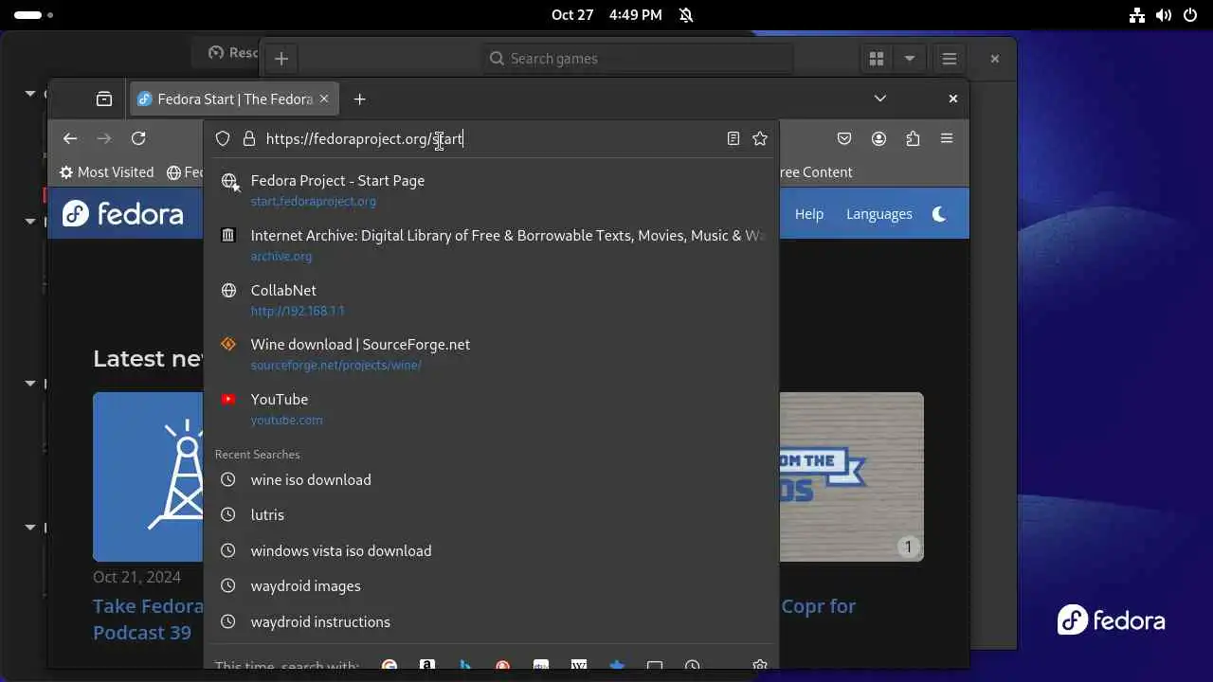The image size is (1213, 682).
Task: Click the fedora logo on the page
Action: pyautogui.click(x=123, y=214)
